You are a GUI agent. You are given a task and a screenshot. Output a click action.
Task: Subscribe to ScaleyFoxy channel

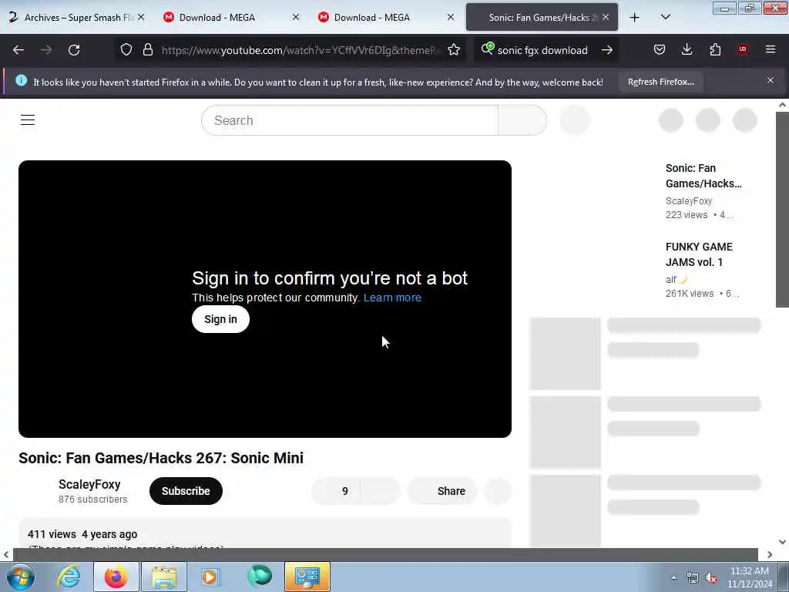186,491
